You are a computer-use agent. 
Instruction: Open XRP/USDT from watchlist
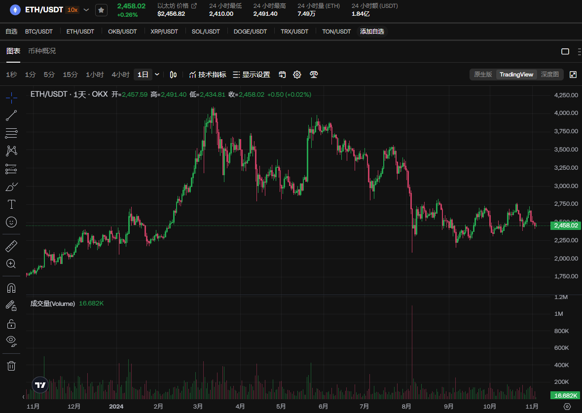pyautogui.click(x=164, y=32)
